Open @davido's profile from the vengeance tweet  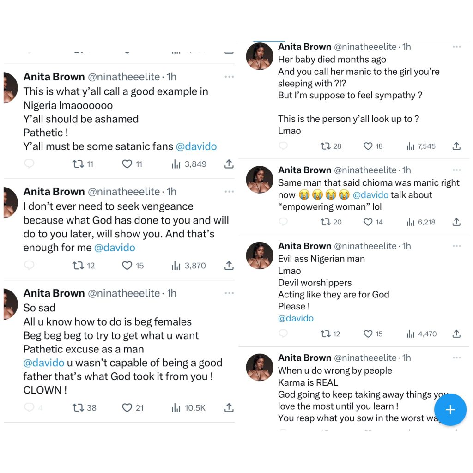(115, 248)
